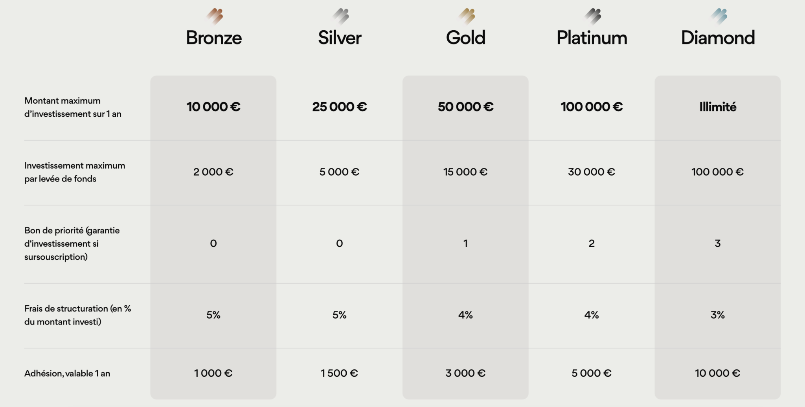Click the Diamond 3% structuring fee

(x=718, y=315)
